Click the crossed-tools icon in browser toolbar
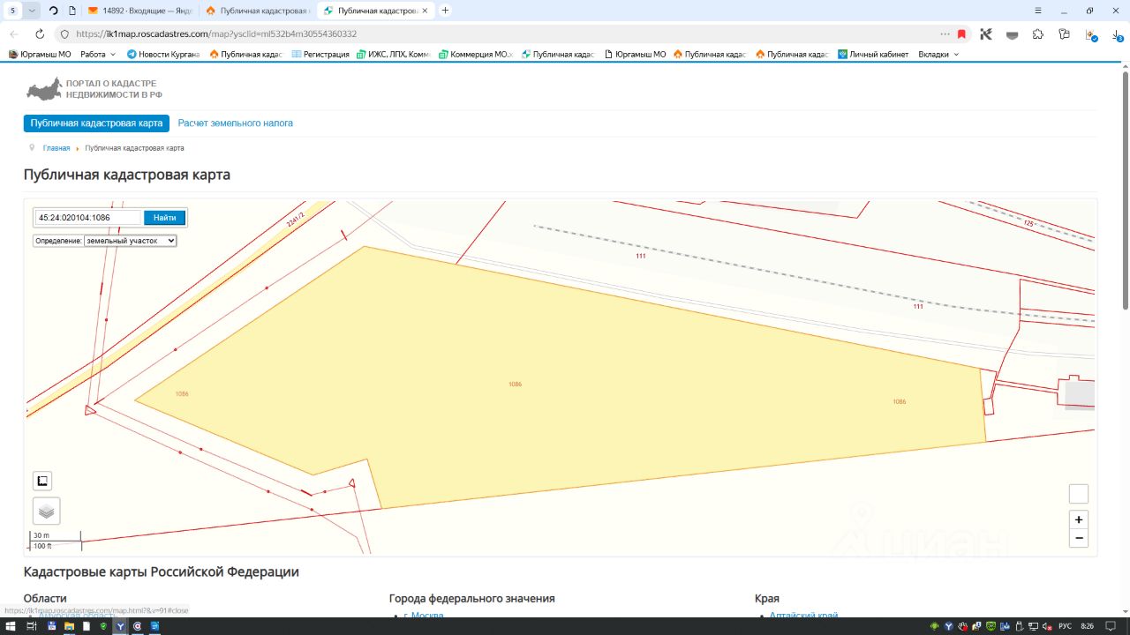This screenshot has width=1130, height=635. click(x=986, y=34)
